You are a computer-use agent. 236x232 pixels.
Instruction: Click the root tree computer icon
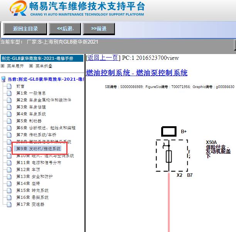tap(3, 79)
